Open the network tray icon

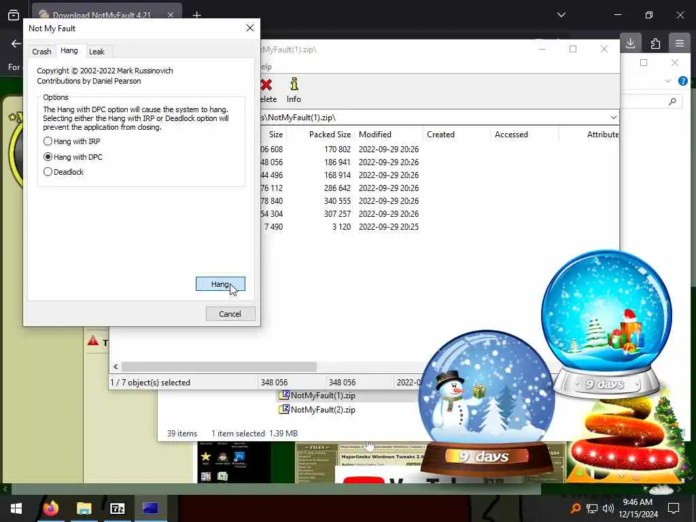coord(592,508)
